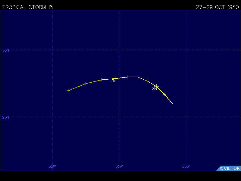Click the large cross marker above the 29 label
Image resolution: width=241 pixels, height=181 pixels.
tap(115, 78)
